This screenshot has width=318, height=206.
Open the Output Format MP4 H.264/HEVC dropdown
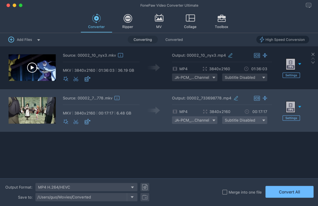86,187
